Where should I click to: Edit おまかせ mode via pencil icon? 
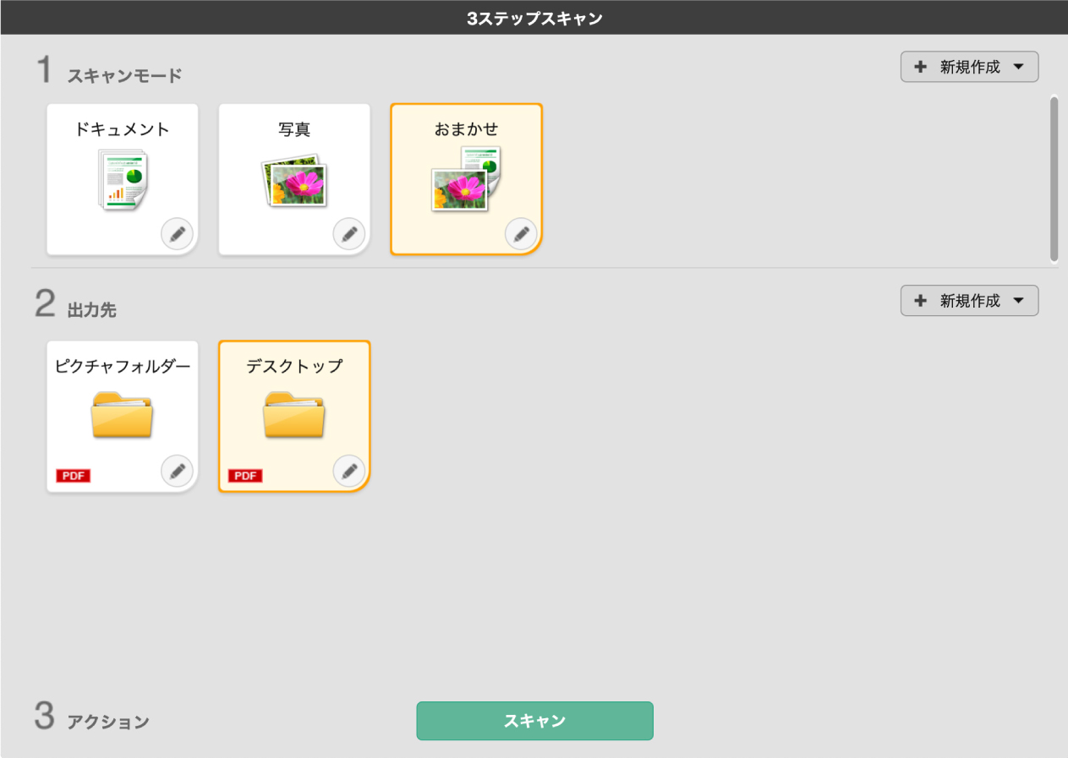click(x=521, y=234)
